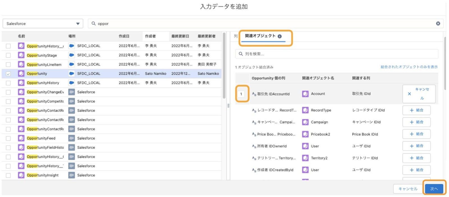
Task: Click the RecordType object icon
Action: pos(305,110)
